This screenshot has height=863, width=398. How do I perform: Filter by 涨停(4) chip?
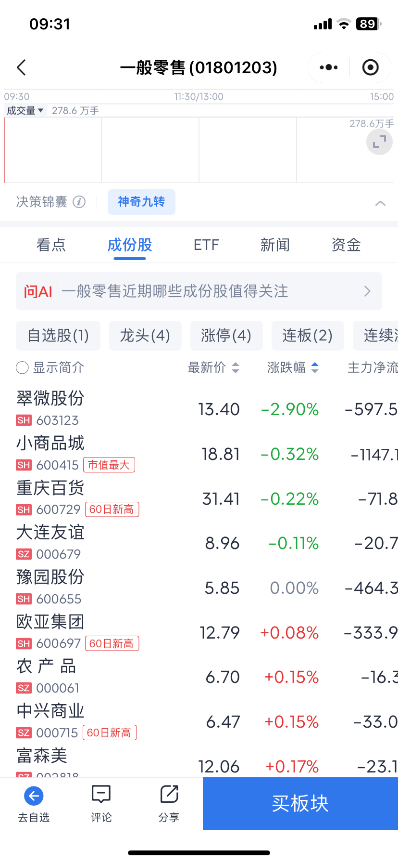(226, 335)
